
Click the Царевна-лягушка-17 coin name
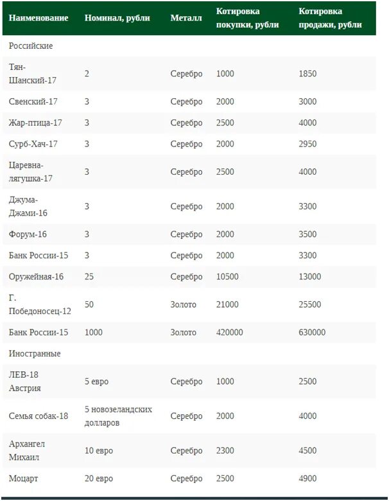[30, 171]
